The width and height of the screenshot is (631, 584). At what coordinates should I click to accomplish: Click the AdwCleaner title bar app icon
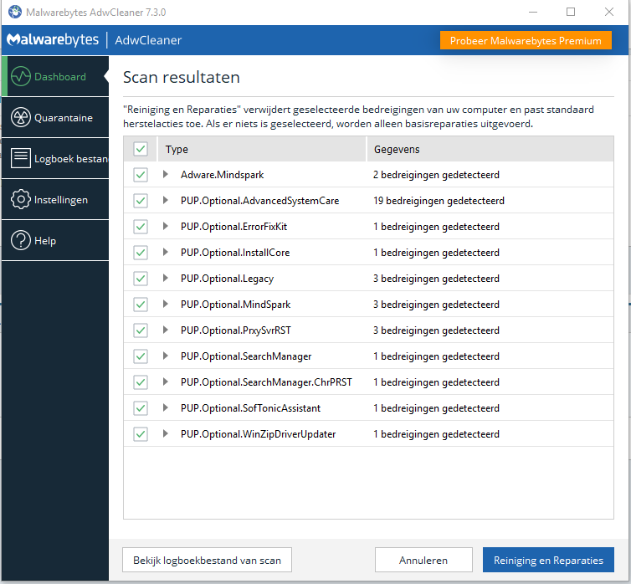point(15,12)
